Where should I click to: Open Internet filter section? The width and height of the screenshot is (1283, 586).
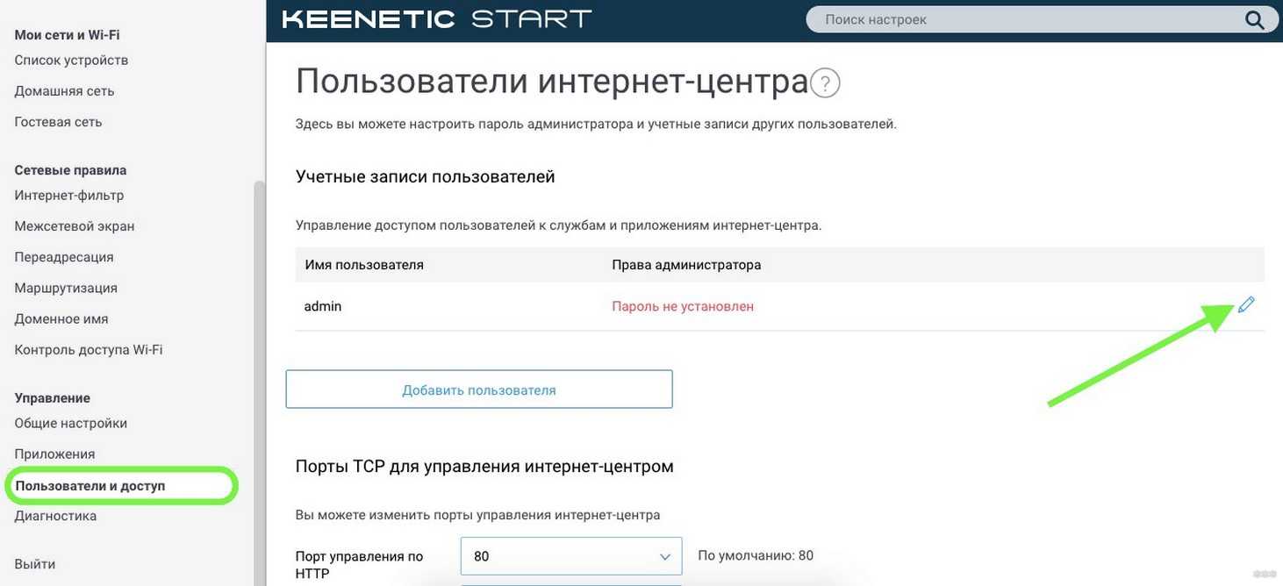[69, 195]
